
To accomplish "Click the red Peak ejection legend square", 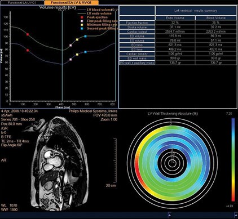I will [x=82, y=17].
